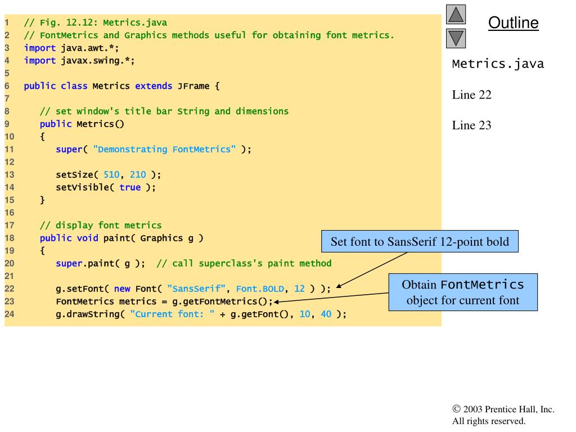
Task: Click the '// call superclass's paint method' comment
Action: tap(244, 263)
